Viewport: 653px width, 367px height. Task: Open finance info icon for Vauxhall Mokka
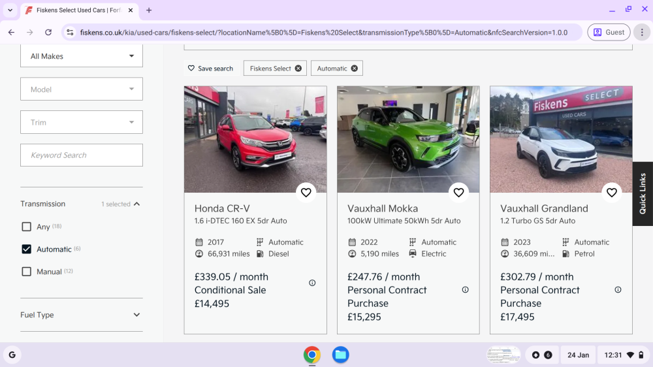[x=465, y=289]
